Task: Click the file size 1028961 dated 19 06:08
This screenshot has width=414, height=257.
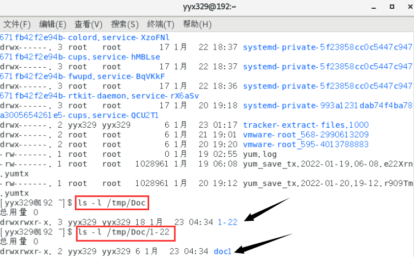Action: click(151, 164)
